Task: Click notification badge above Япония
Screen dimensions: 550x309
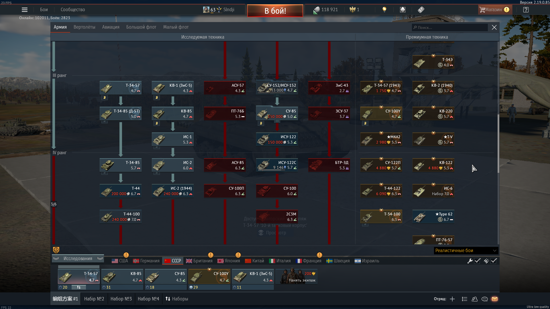Action: 238,255
